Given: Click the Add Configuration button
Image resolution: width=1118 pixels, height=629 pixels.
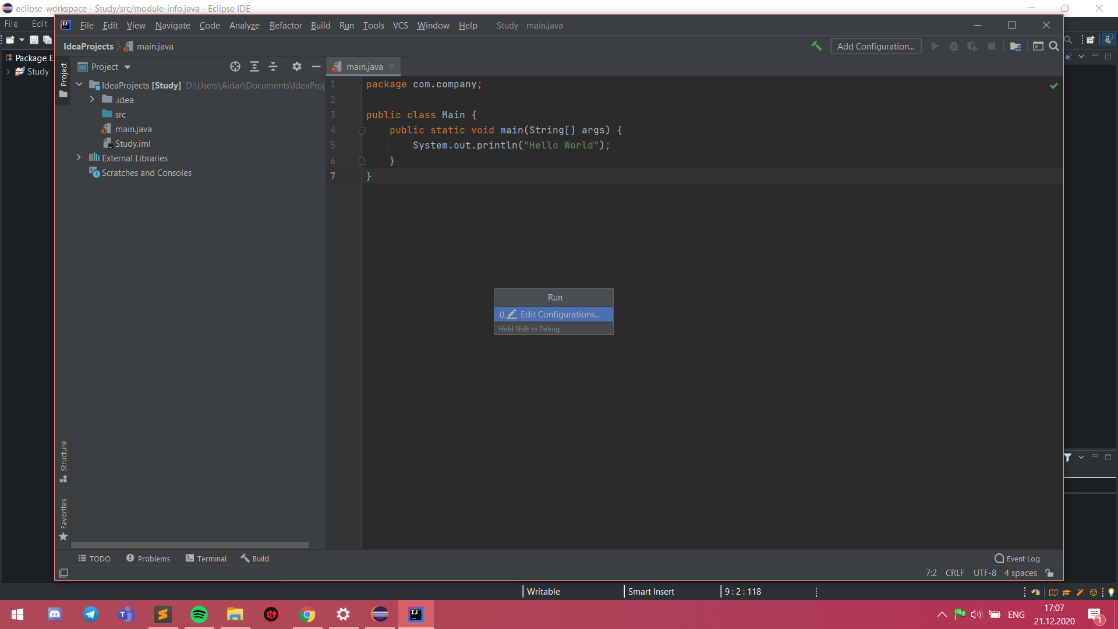Looking at the screenshot, I should [876, 47].
